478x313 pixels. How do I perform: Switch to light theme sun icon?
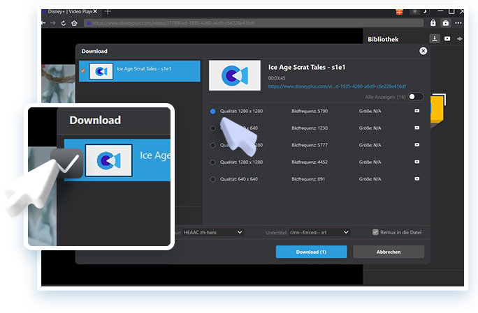click(x=414, y=12)
